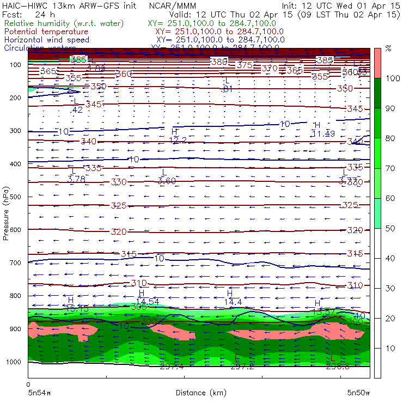This screenshot has width=403, height=403.
Task: Click the "3.78" wind speed minimum value
Action: 76,179
